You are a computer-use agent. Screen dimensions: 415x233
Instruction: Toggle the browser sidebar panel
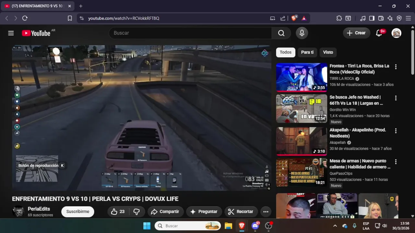pyautogui.click(x=372, y=18)
